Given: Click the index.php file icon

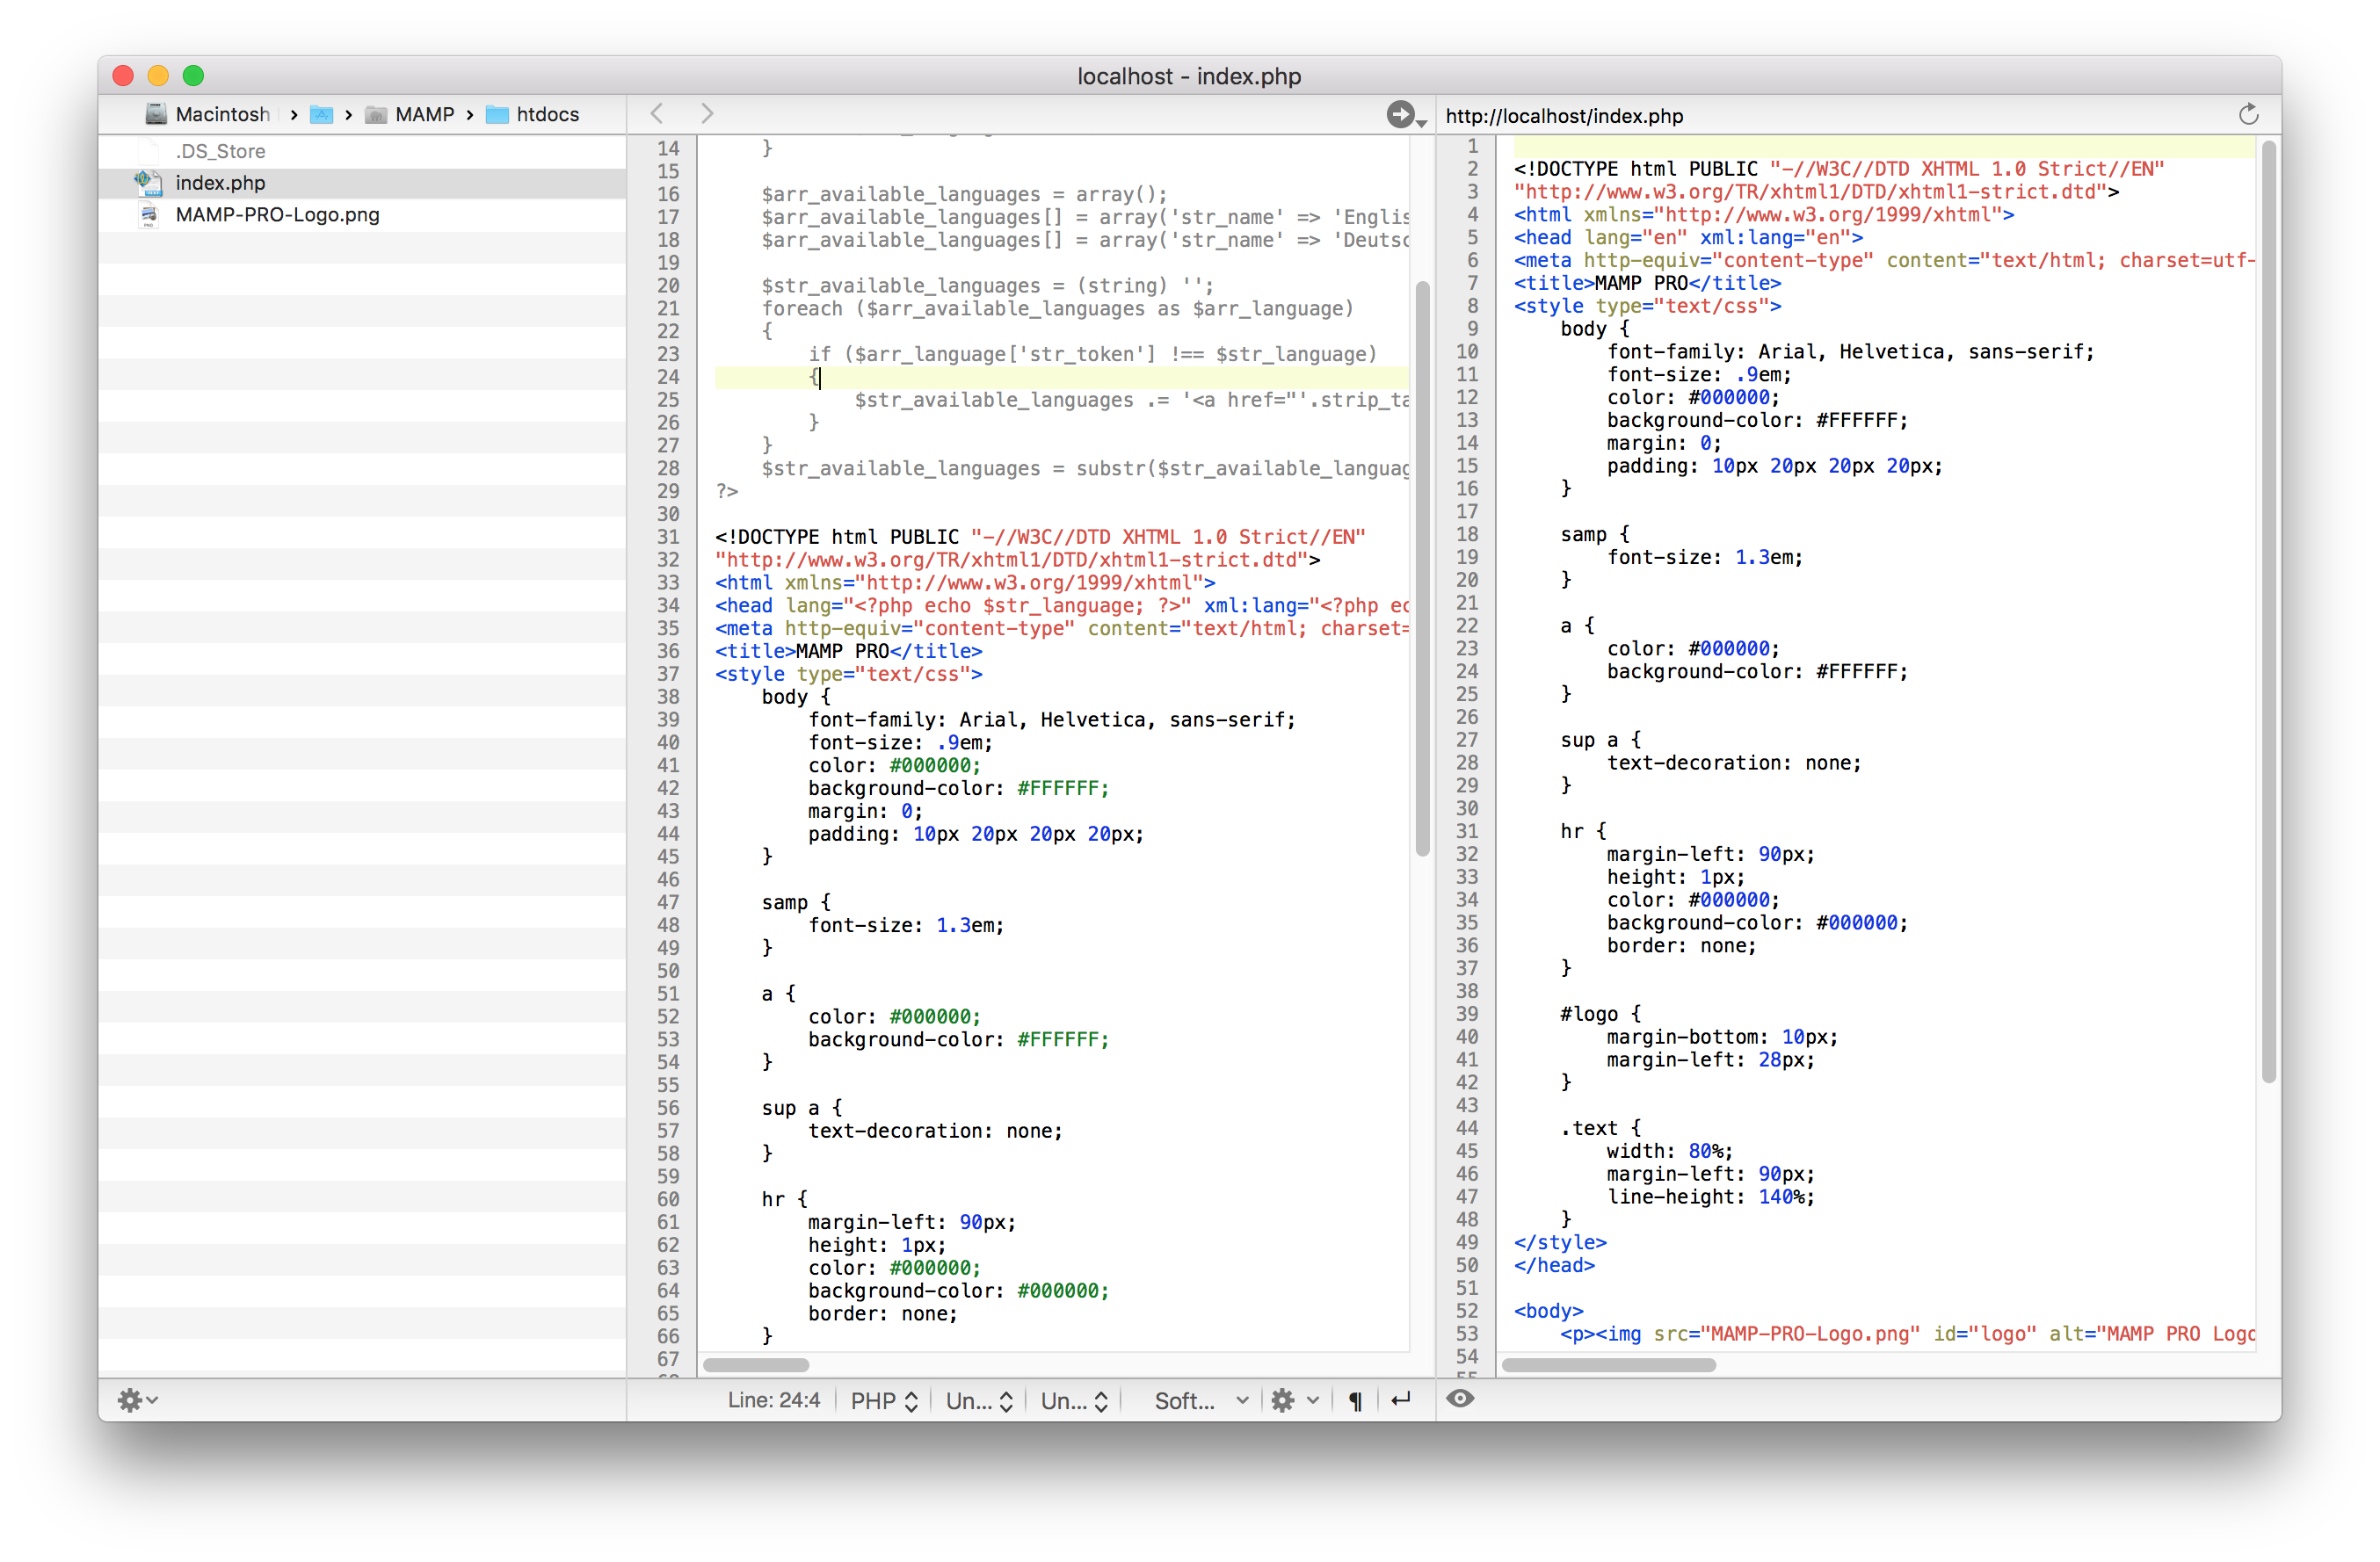Looking at the screenshot, I should coord(148,182).
